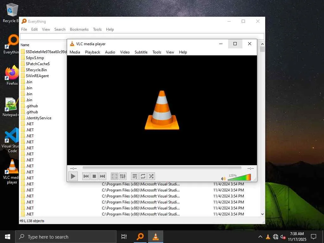Open VLC Subtitle menu

point(141,52)
